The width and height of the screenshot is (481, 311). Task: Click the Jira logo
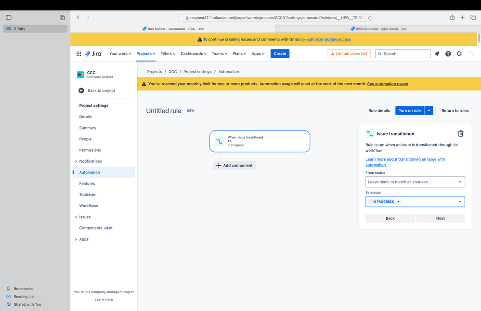tap(93, 53)
